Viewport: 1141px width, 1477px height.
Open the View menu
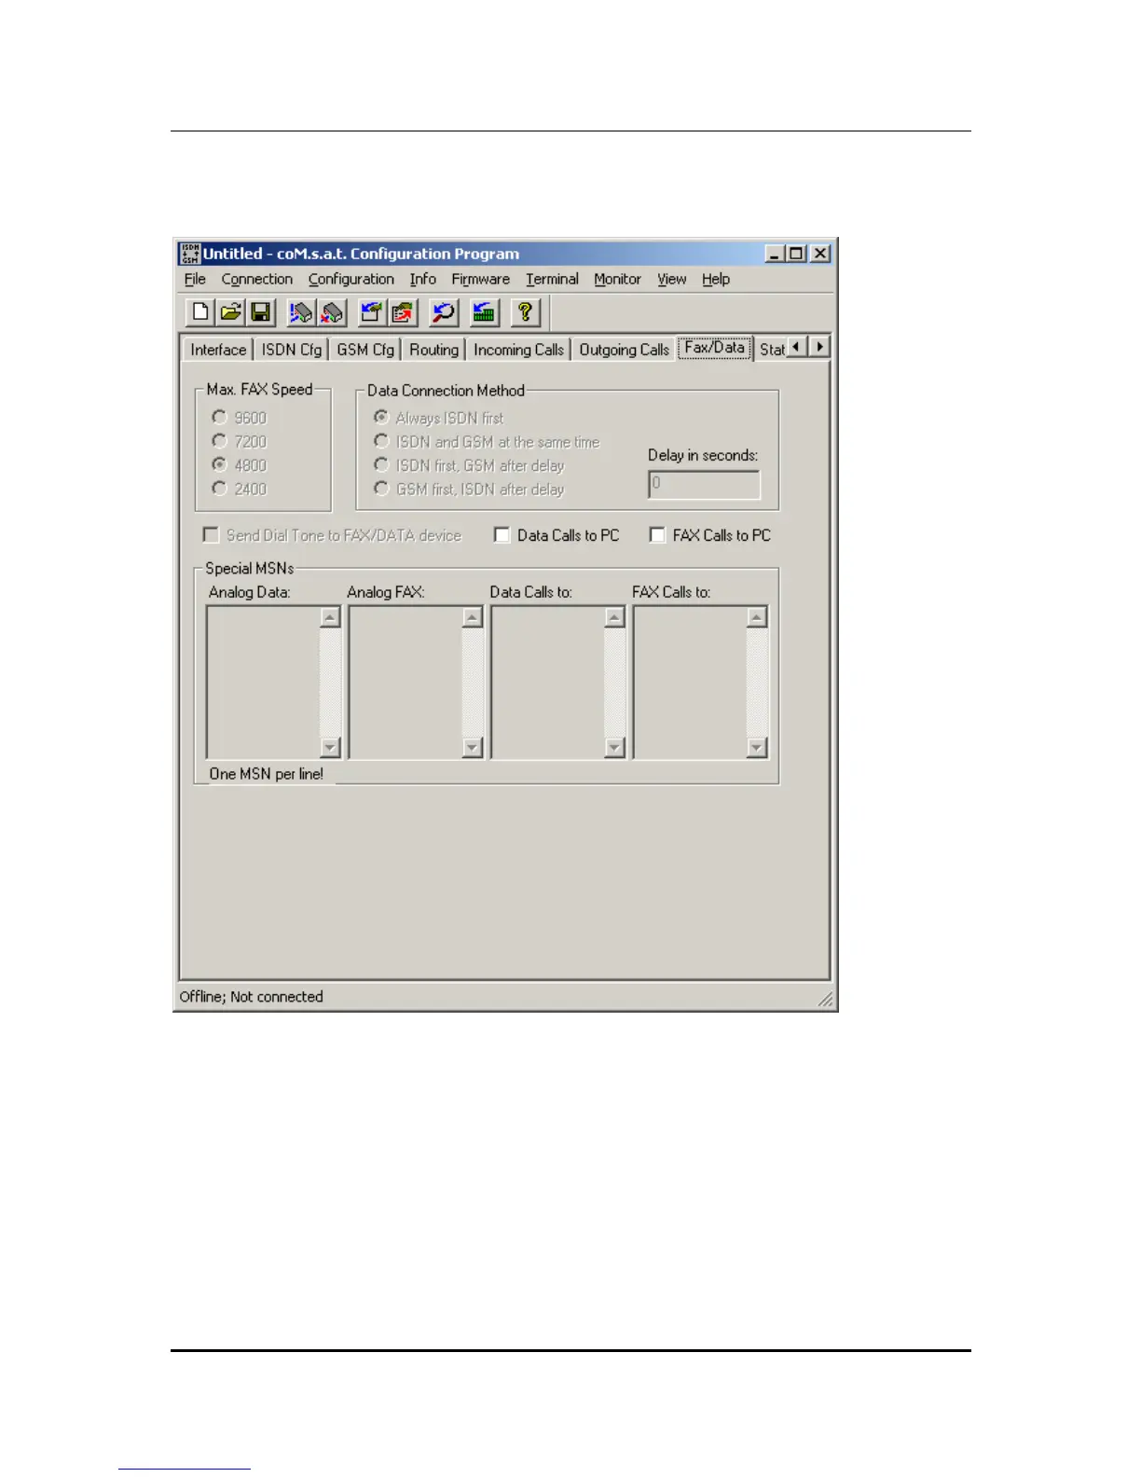click(671, 279)
